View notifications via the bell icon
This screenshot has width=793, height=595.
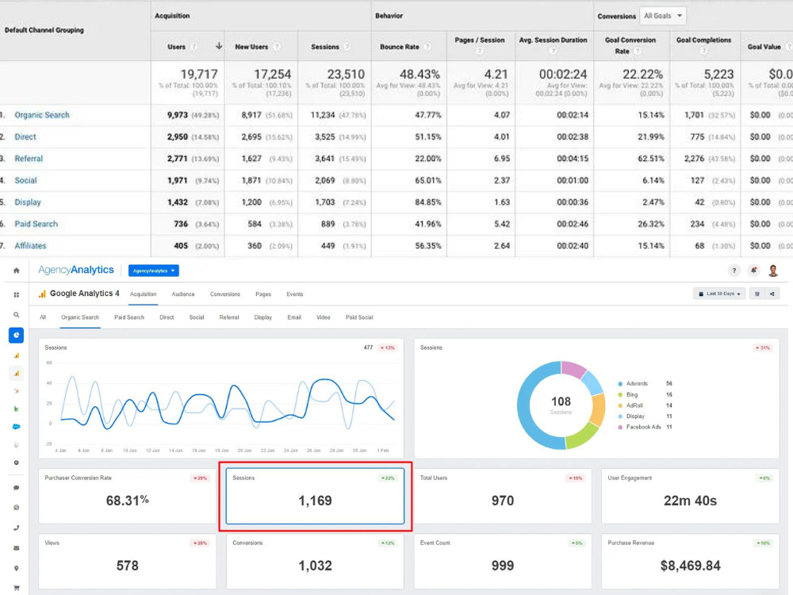pos(753,271)
